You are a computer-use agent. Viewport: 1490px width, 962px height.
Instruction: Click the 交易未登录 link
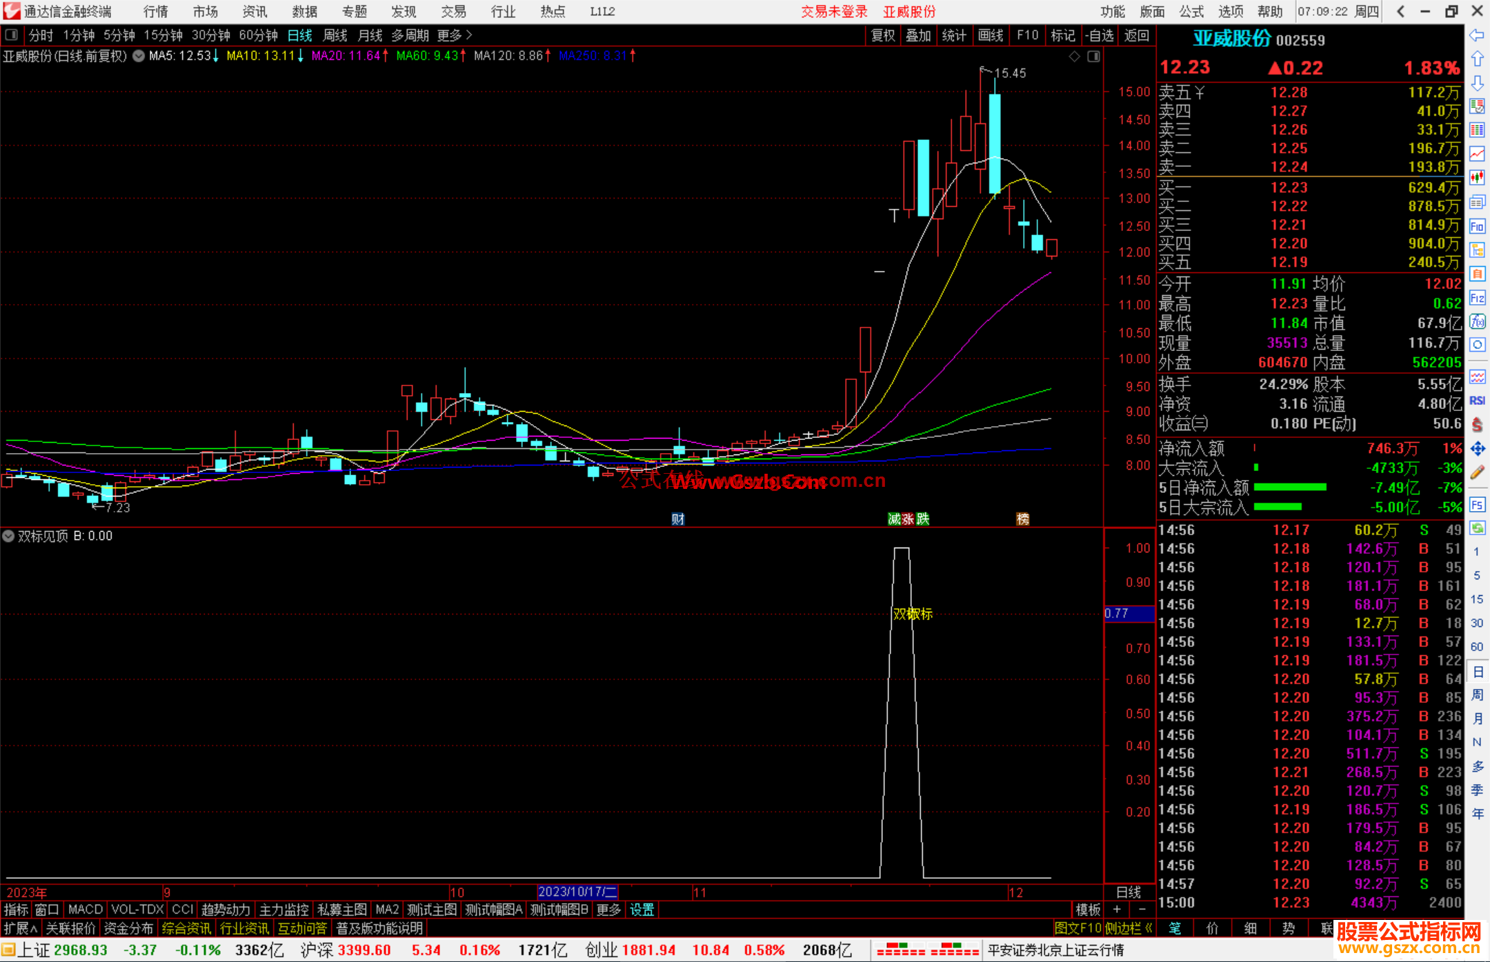[x=834, y=12]
